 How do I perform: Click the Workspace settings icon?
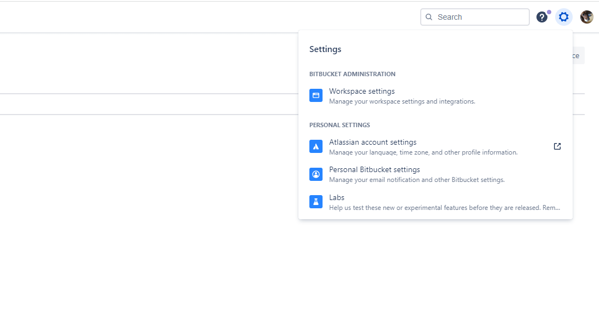point(316,95)
